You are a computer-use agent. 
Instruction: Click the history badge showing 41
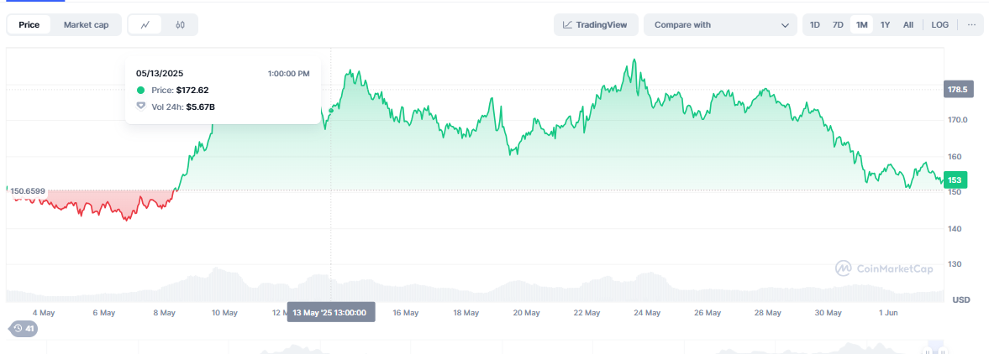(x=24, y=329)
